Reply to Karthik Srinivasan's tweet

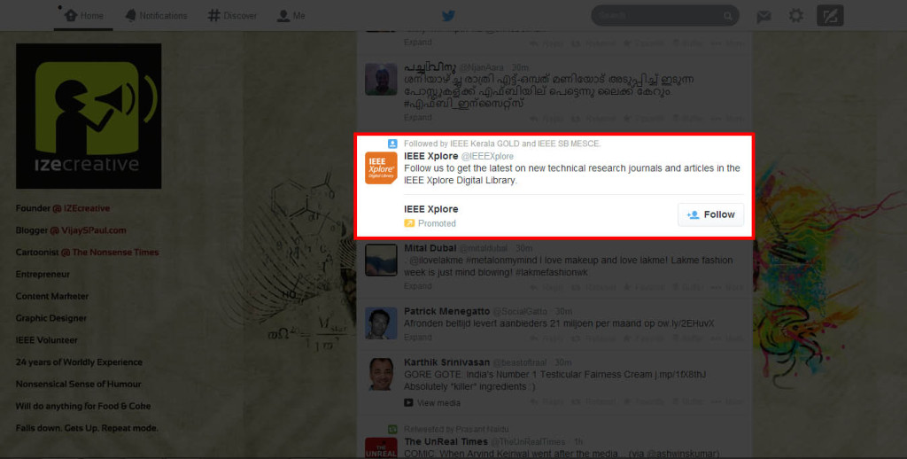(546, 401)
